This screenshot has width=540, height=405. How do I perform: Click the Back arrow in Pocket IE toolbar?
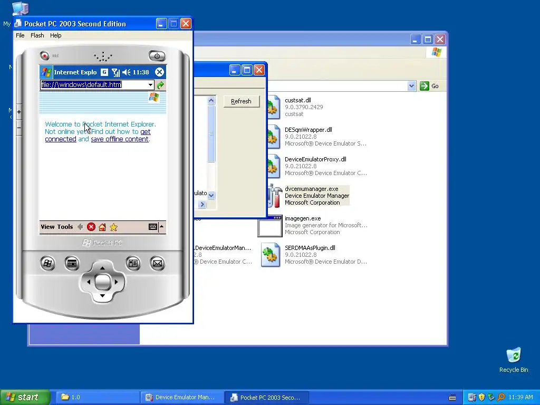point(80,227)
